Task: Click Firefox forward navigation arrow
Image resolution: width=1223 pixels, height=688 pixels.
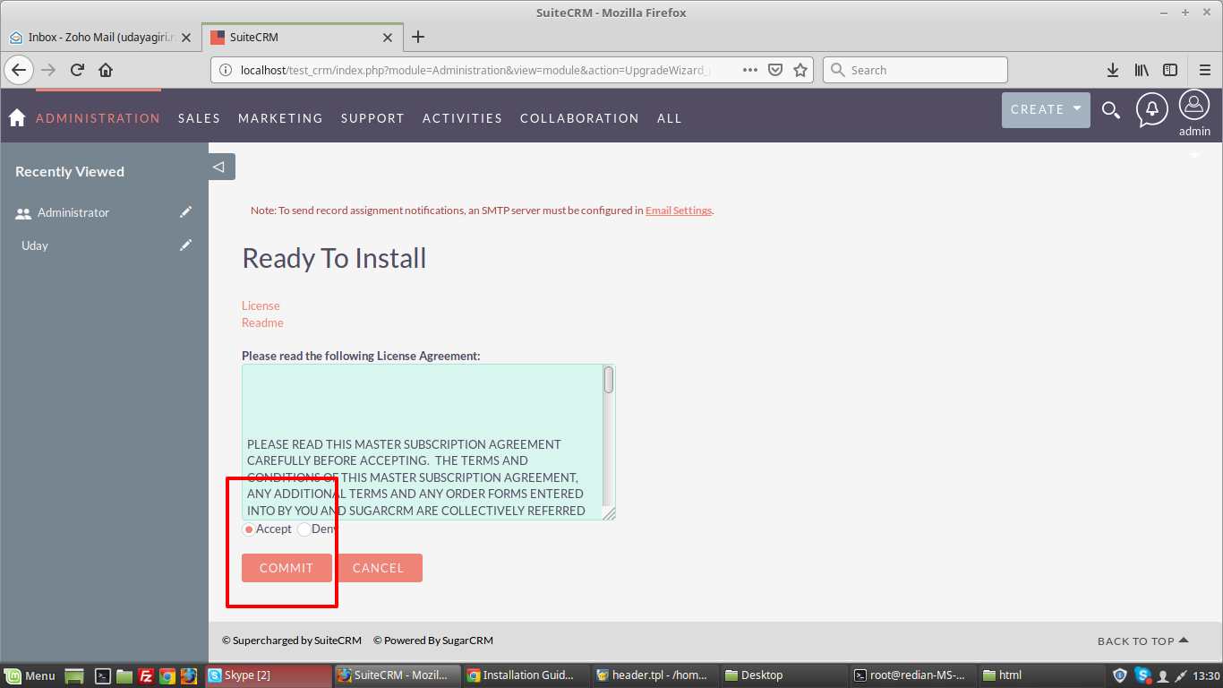Action: tap(48, 70)
